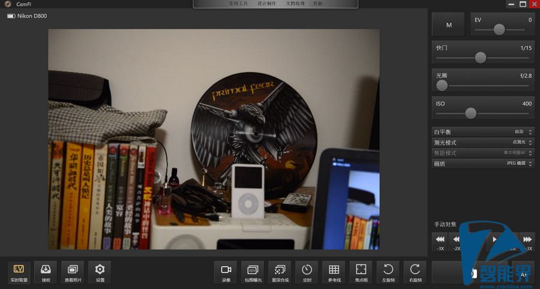Open focus stacking (景深合成) tool
This screenshot has width=540, height=289.
280,272
